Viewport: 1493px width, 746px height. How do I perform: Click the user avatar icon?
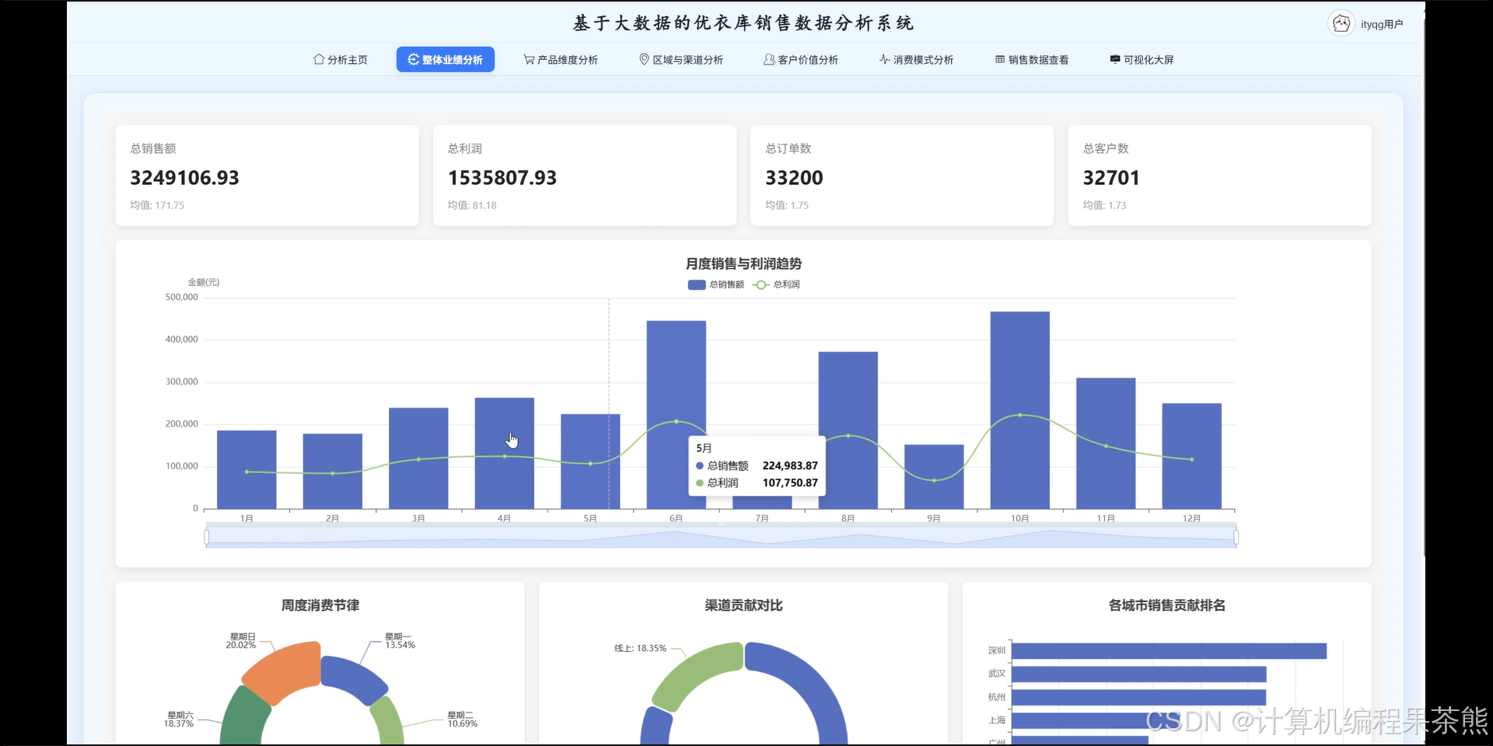1341,24
